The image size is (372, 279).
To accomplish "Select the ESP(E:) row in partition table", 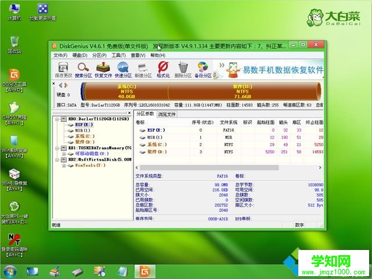I will coord(229,130).
